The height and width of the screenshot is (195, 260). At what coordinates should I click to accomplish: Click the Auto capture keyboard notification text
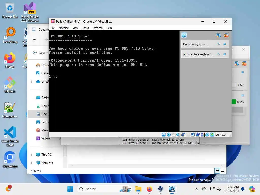coord(199,54)
